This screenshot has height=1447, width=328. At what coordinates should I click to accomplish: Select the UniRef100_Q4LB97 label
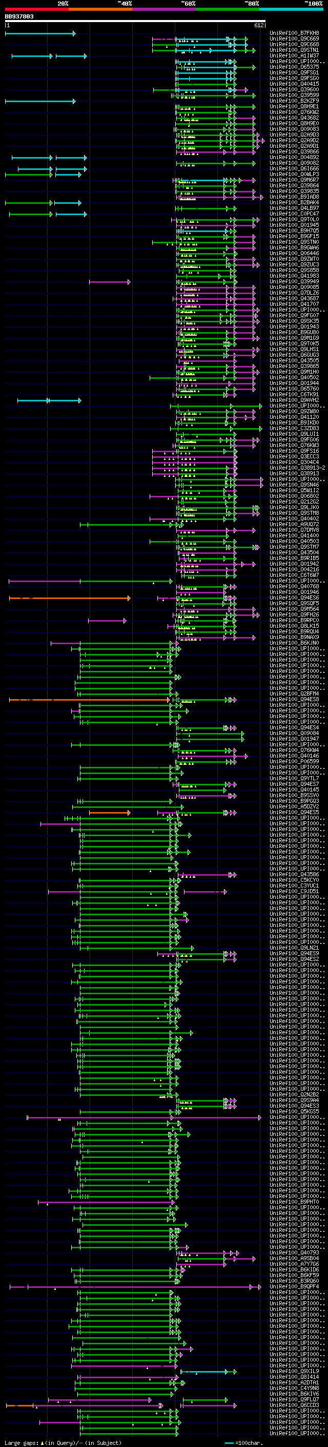click(x=294, y=208)
